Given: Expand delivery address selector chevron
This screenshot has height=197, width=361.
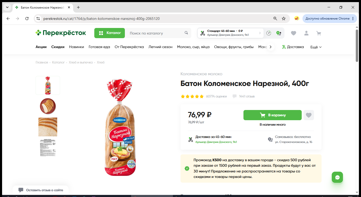Looking at the screenshot, I should tap(260, 33).
